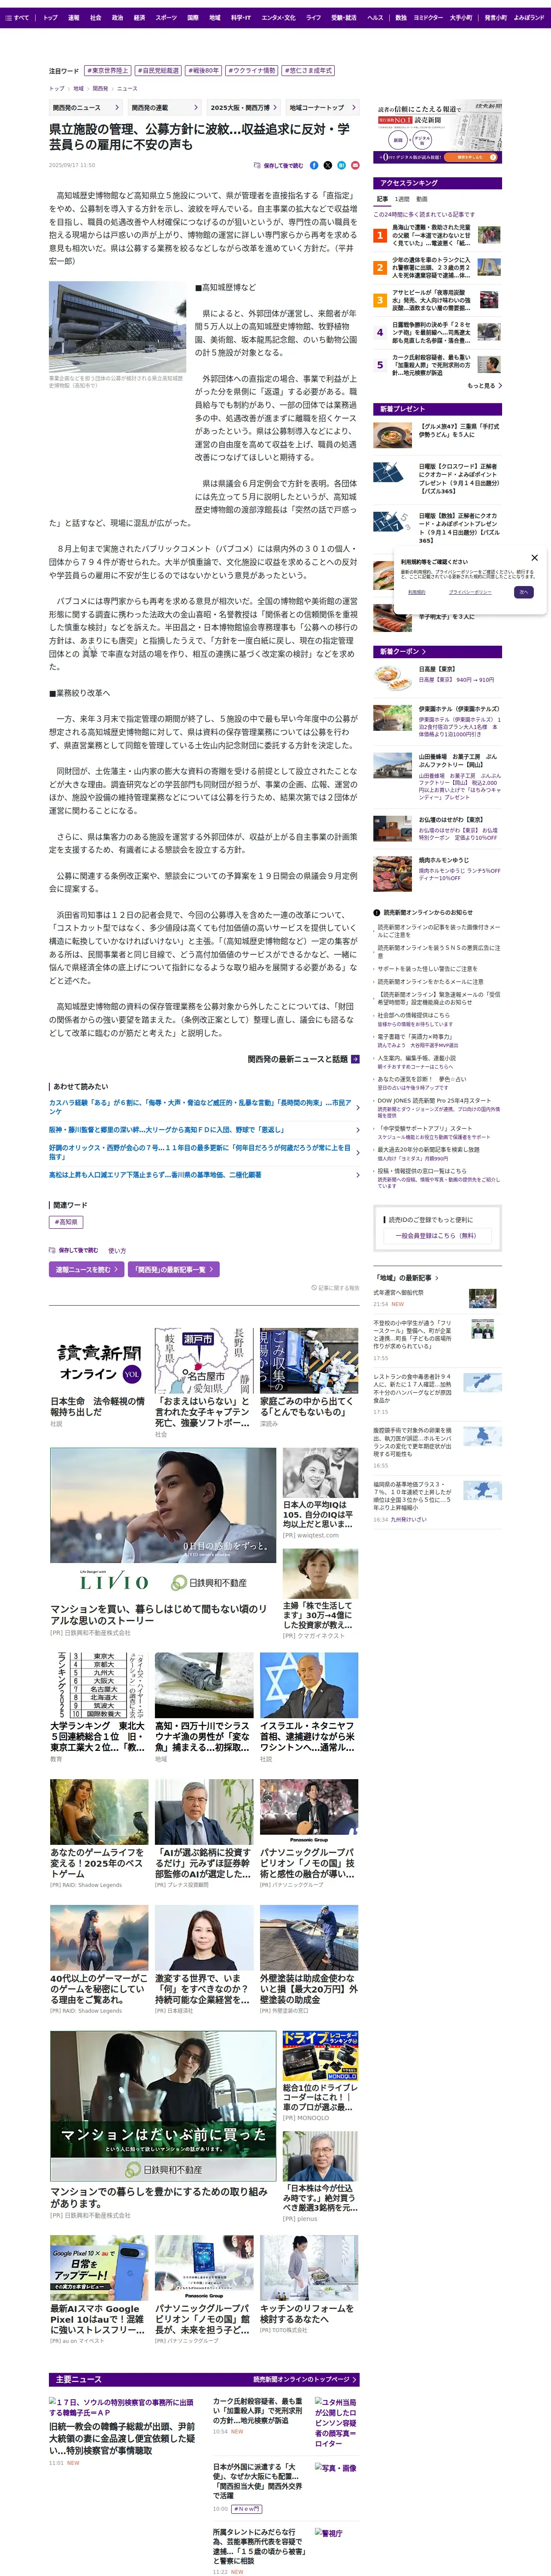This screenshot has height=2576, width=551.
Task: Share article by mail icon
Action: click(x=354, y=165)
